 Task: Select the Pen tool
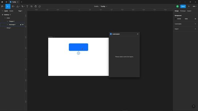22,6
